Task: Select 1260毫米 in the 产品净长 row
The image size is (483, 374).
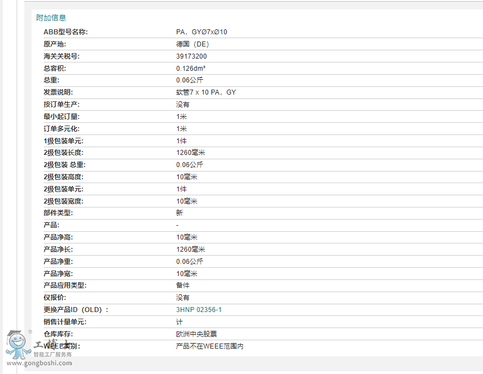Action: (191, 249)
